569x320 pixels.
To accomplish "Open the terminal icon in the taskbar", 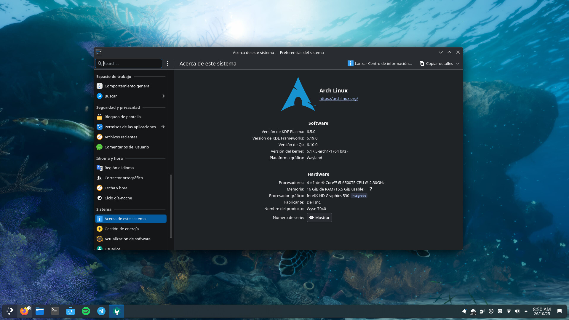I will pyautogui.click(x=55, y=311).
